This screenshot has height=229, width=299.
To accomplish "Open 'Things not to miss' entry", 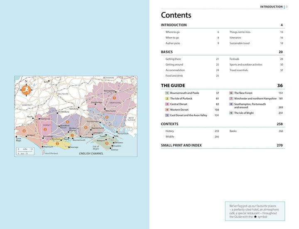I will (240, 32).
